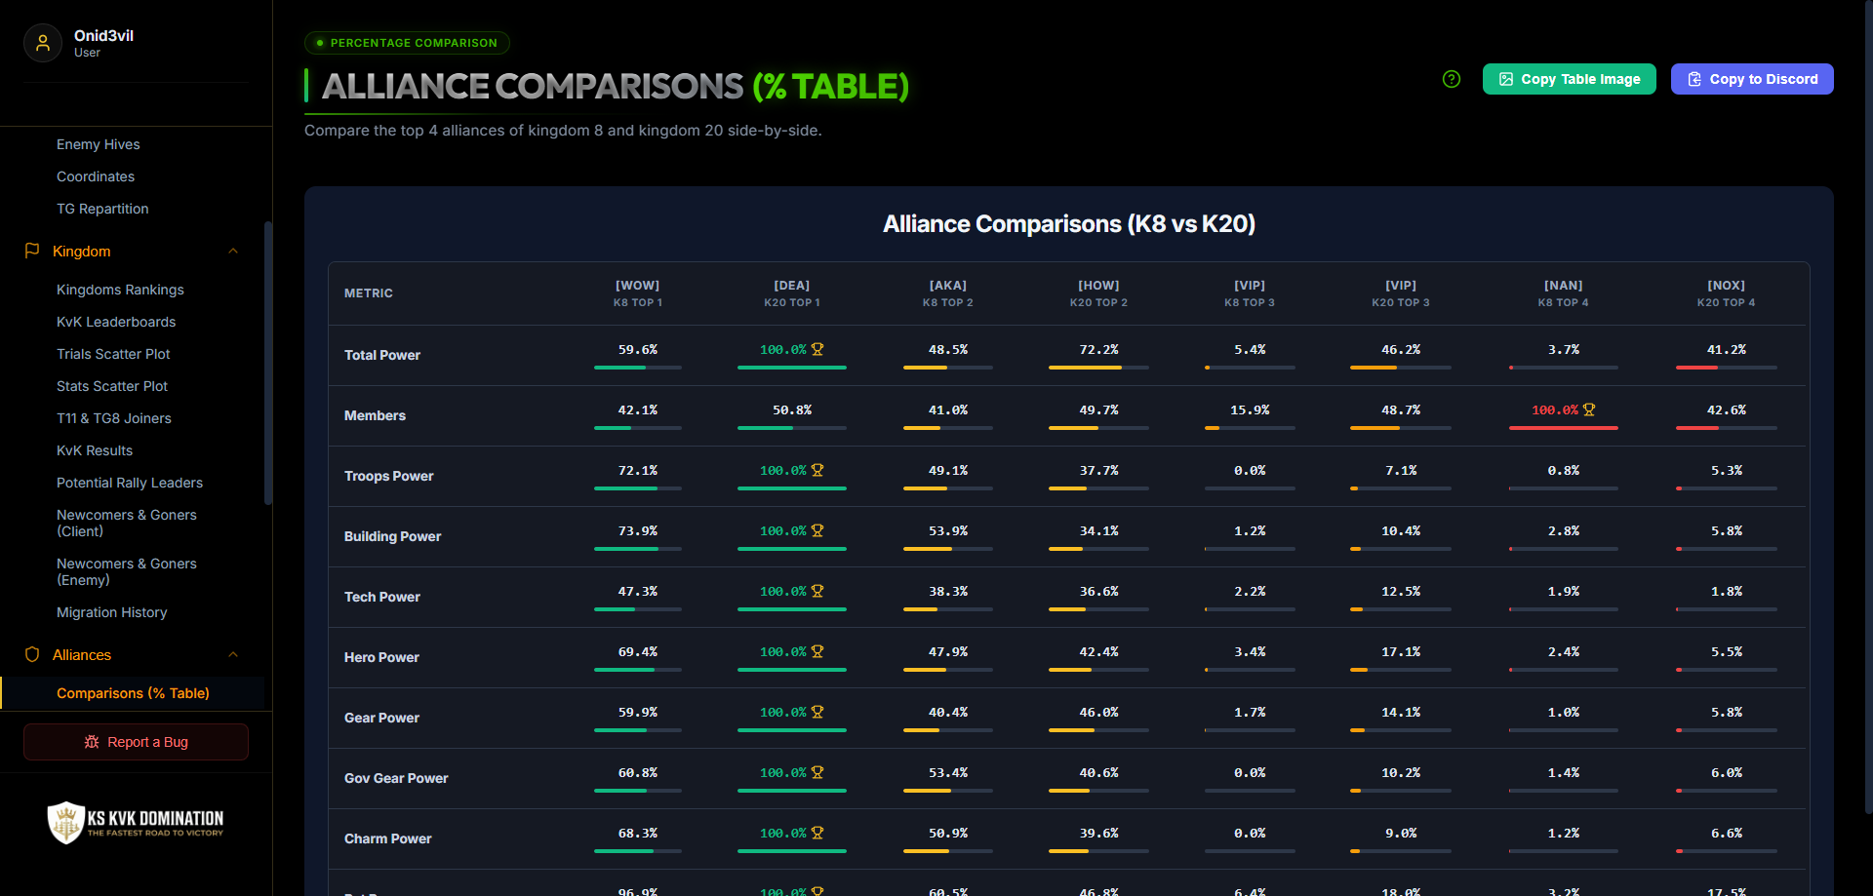Click the bug icon on Report a Bug
The width and height of the screenshot is (1873, 896).
click(92, 742)
